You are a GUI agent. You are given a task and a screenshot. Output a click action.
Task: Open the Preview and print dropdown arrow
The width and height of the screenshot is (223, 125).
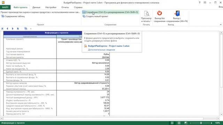(151, 21)
